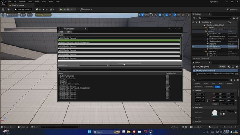Open the FRAME dropdown in GPU Visualizer
Screen dimensions: 240x135
[120, 35]
